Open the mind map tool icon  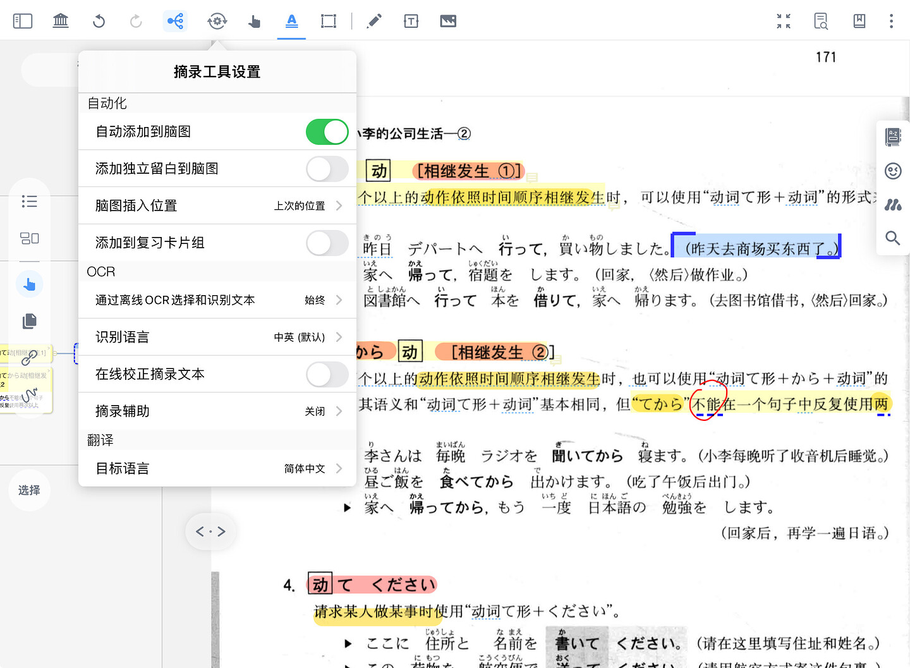(x=175, y=21)
